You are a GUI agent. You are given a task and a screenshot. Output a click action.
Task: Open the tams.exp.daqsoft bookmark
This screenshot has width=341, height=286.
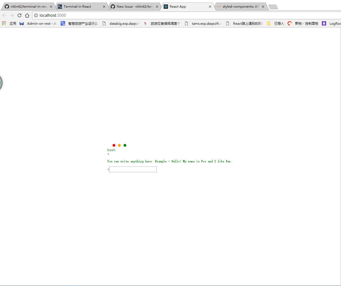point(203,24)
